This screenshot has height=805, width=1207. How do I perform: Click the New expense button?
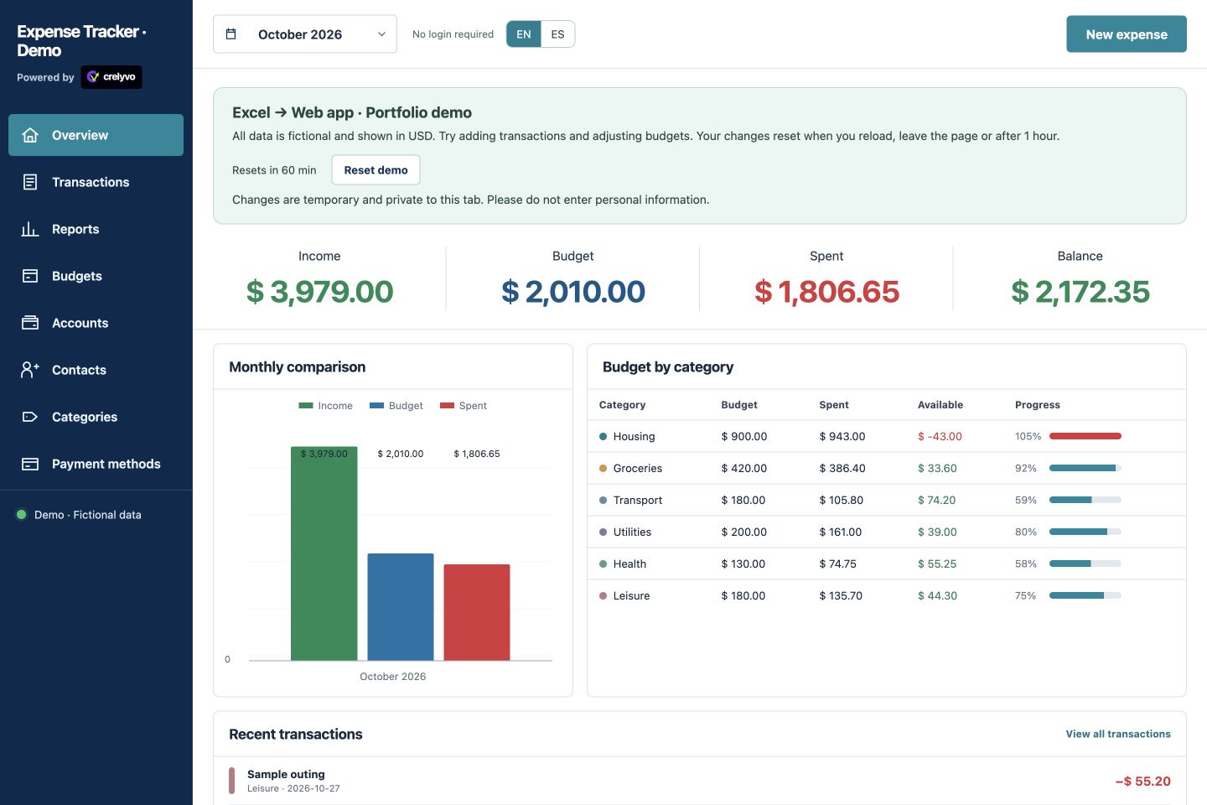[x=1127, y=34]
